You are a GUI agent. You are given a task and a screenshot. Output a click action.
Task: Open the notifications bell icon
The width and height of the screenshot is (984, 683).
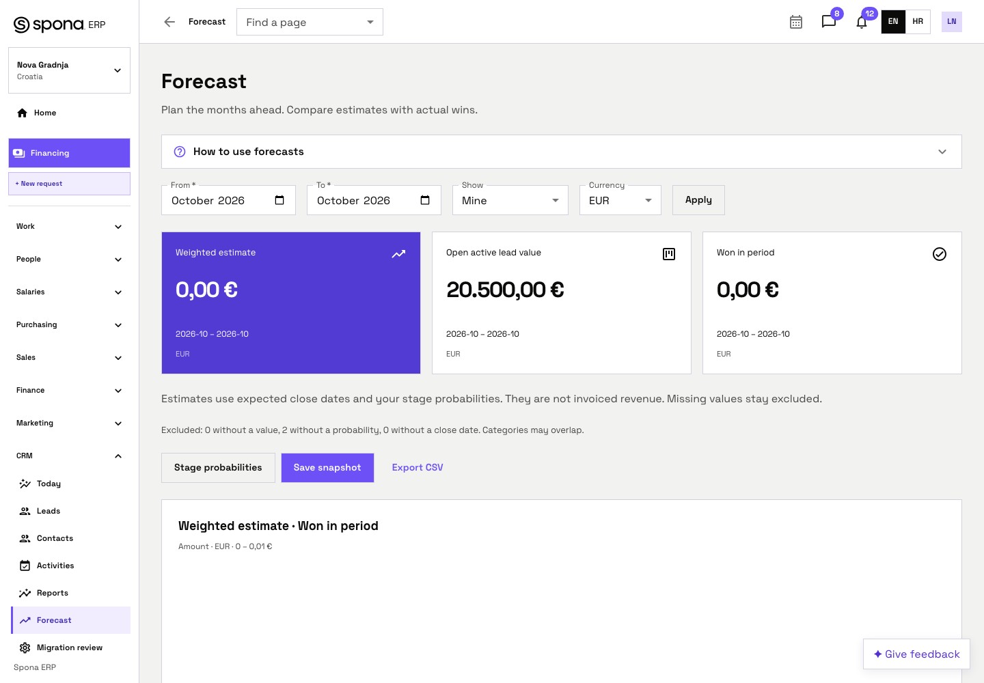(862, 22)
